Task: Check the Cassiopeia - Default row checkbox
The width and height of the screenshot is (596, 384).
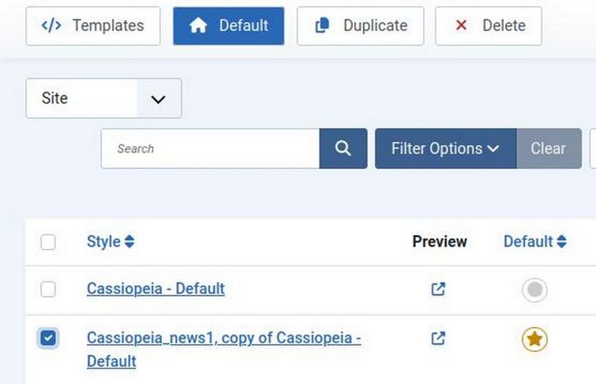Action: [48, 289]
